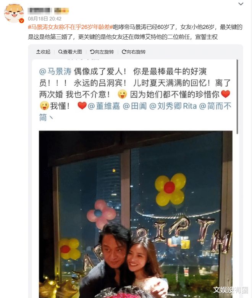Screen dimensions: 252x298
Task: Open the shiba dog profile avatar
Action: tap(14, 13)
